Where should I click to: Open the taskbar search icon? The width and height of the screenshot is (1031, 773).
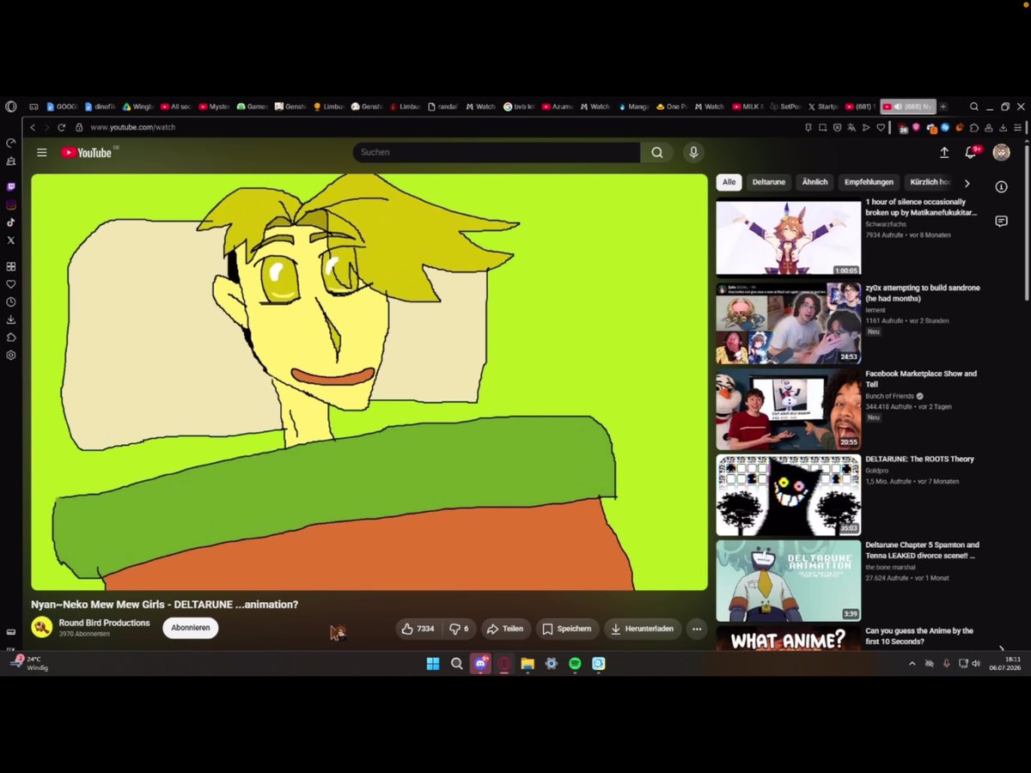(x=457, y=663)
